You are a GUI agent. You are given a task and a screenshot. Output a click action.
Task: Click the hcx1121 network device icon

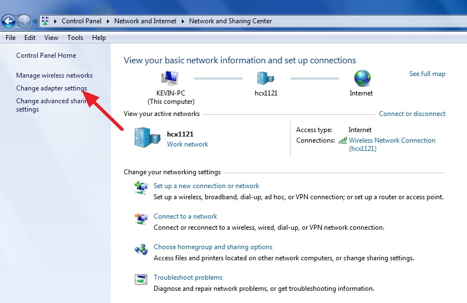pos(265,78)
